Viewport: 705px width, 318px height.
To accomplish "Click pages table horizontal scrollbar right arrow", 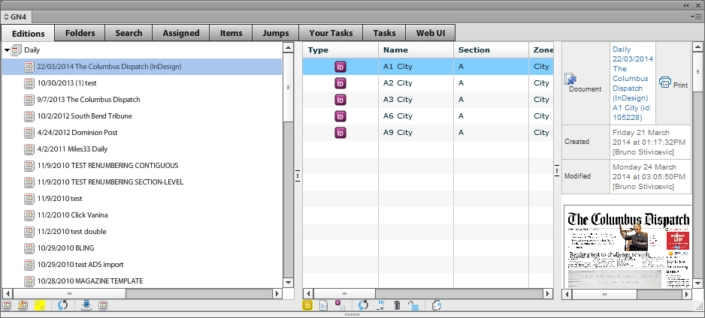I will coord(548,294).
